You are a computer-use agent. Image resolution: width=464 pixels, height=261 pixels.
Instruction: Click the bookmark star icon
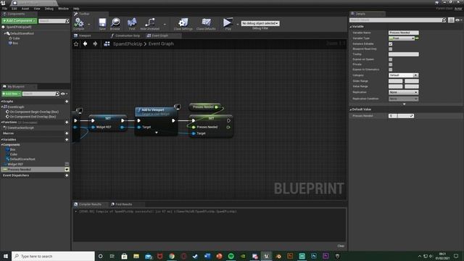click(x=76, y=43)
